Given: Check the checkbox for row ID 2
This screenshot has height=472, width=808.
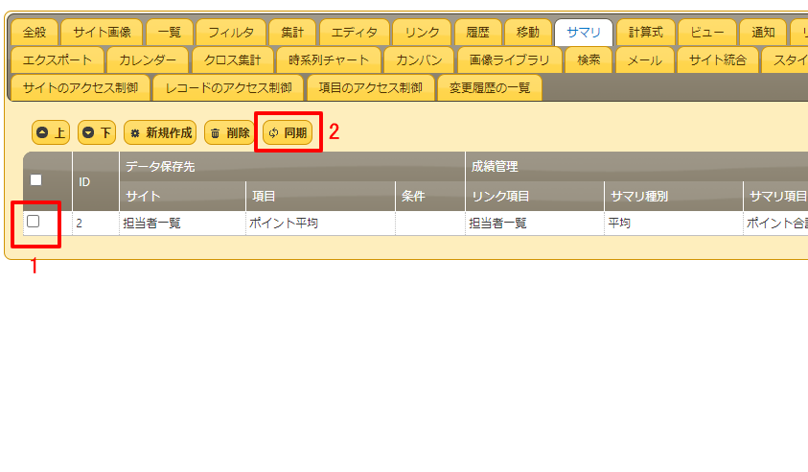Looking at the screenshot, I should 33,222.
